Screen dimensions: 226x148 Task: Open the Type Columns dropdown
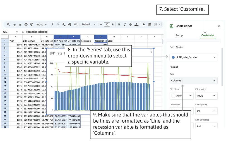[x=194, y=80]
